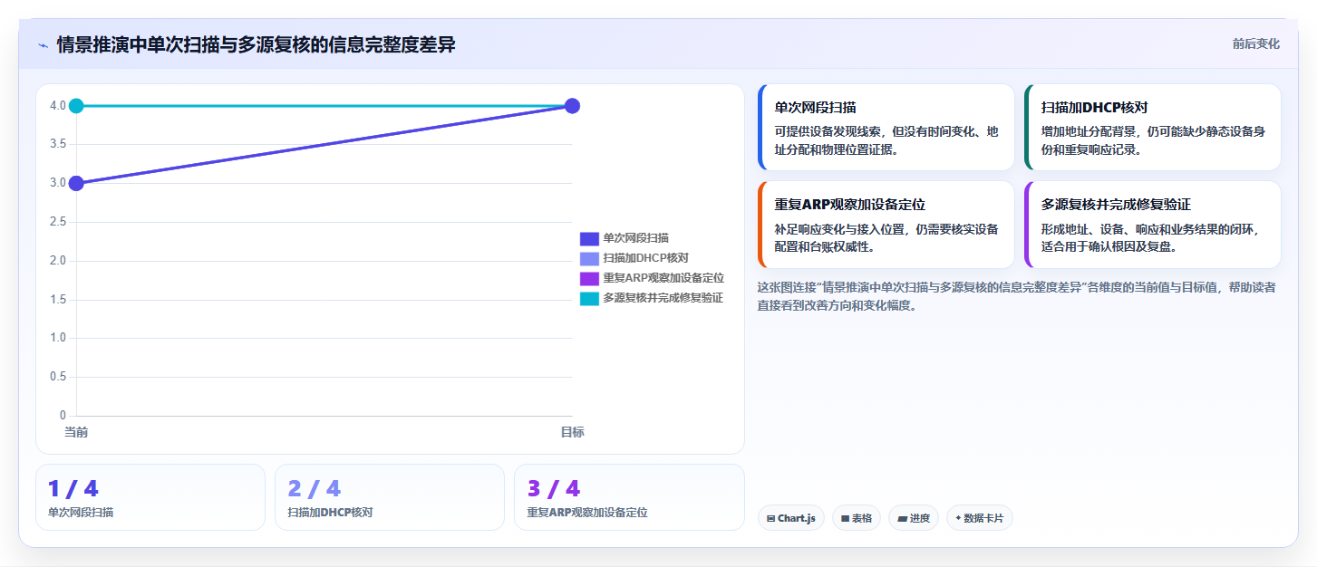Click the lightning icon beside the header title
Viewport: 1317px width, 567px height.
[x=43, y=45]
